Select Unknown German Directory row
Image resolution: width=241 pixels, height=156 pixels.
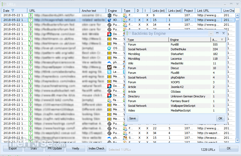[x=176, y=96]
